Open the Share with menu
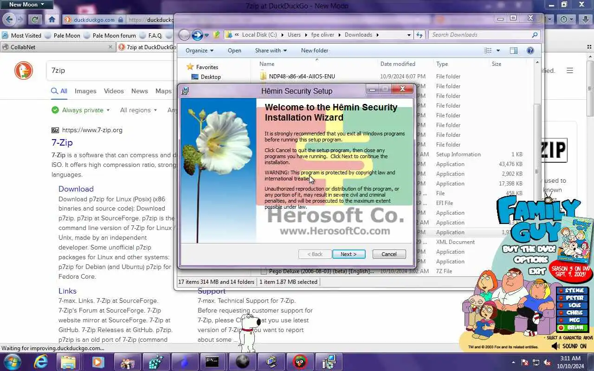Viewport: 594px width, 371px height. coord(271,51)
